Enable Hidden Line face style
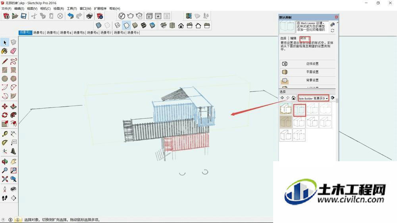This screenshot has width=397, height=223. click(126, 25)
